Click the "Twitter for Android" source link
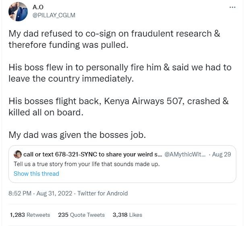Image resolution: width=248 pixels, height=226 pixels. [102, 193]
